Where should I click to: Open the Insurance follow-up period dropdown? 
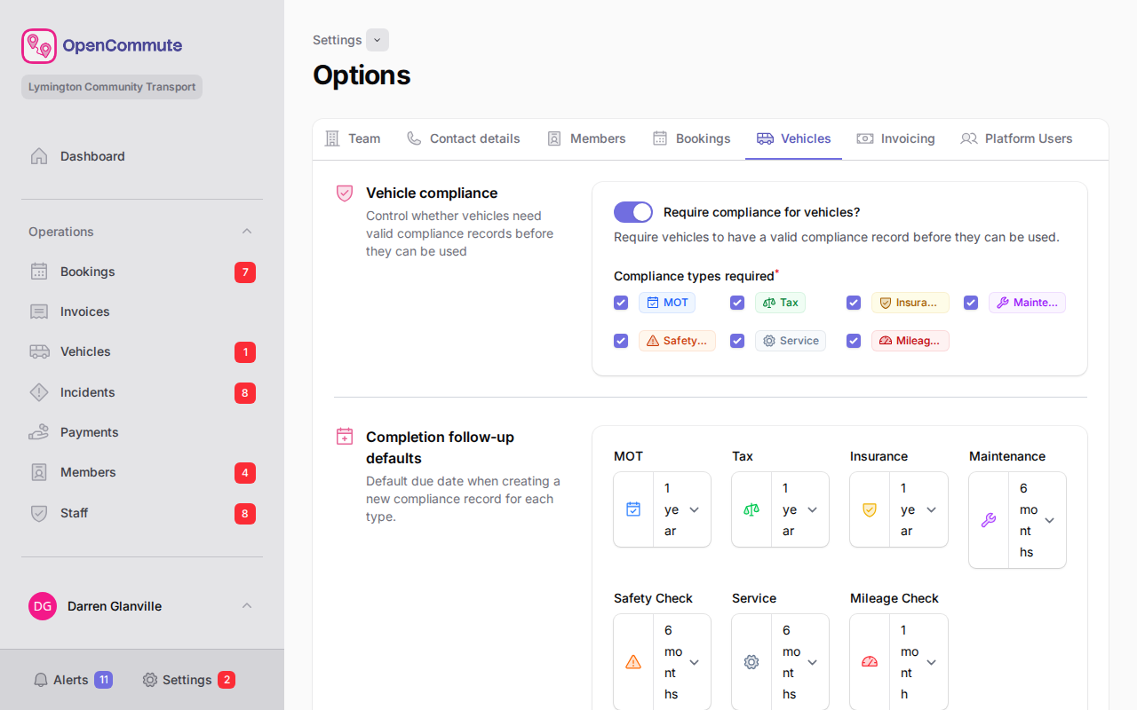pos(918,509)
